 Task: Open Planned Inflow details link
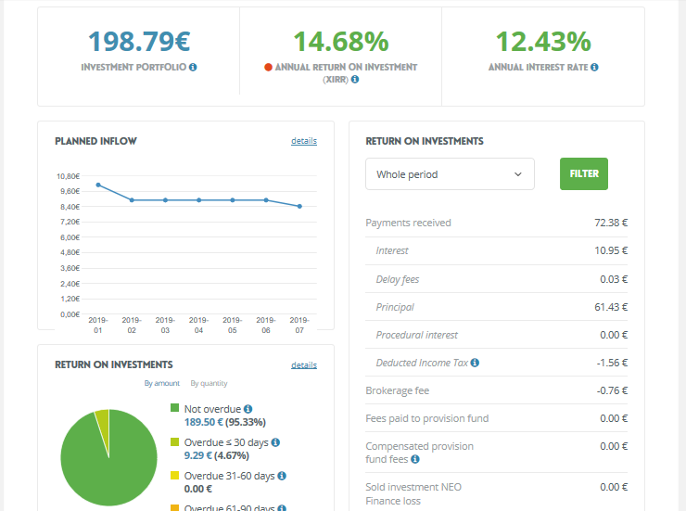[303, 141]
